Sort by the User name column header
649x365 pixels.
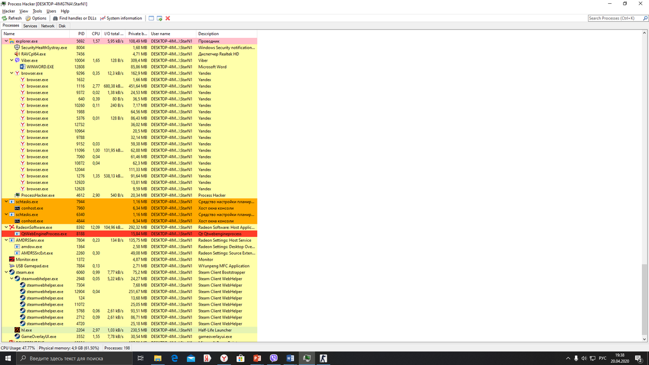click(172, 34)
